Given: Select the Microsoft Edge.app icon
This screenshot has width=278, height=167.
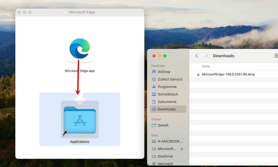Looking at the screenshot, I should [80, 49].
